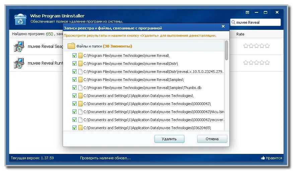The width and height of the screenshot is (293, 171).
Task: Click Текущая версия: 1.37.59 status text
Action: click(x=32, y=158)
